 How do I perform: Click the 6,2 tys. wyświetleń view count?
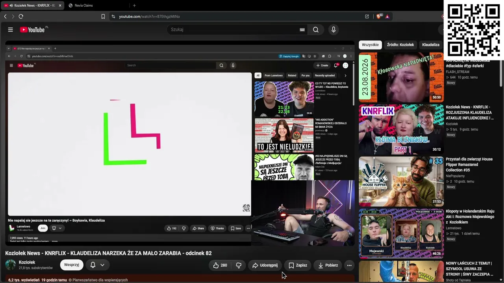click(x=24, y=280)
